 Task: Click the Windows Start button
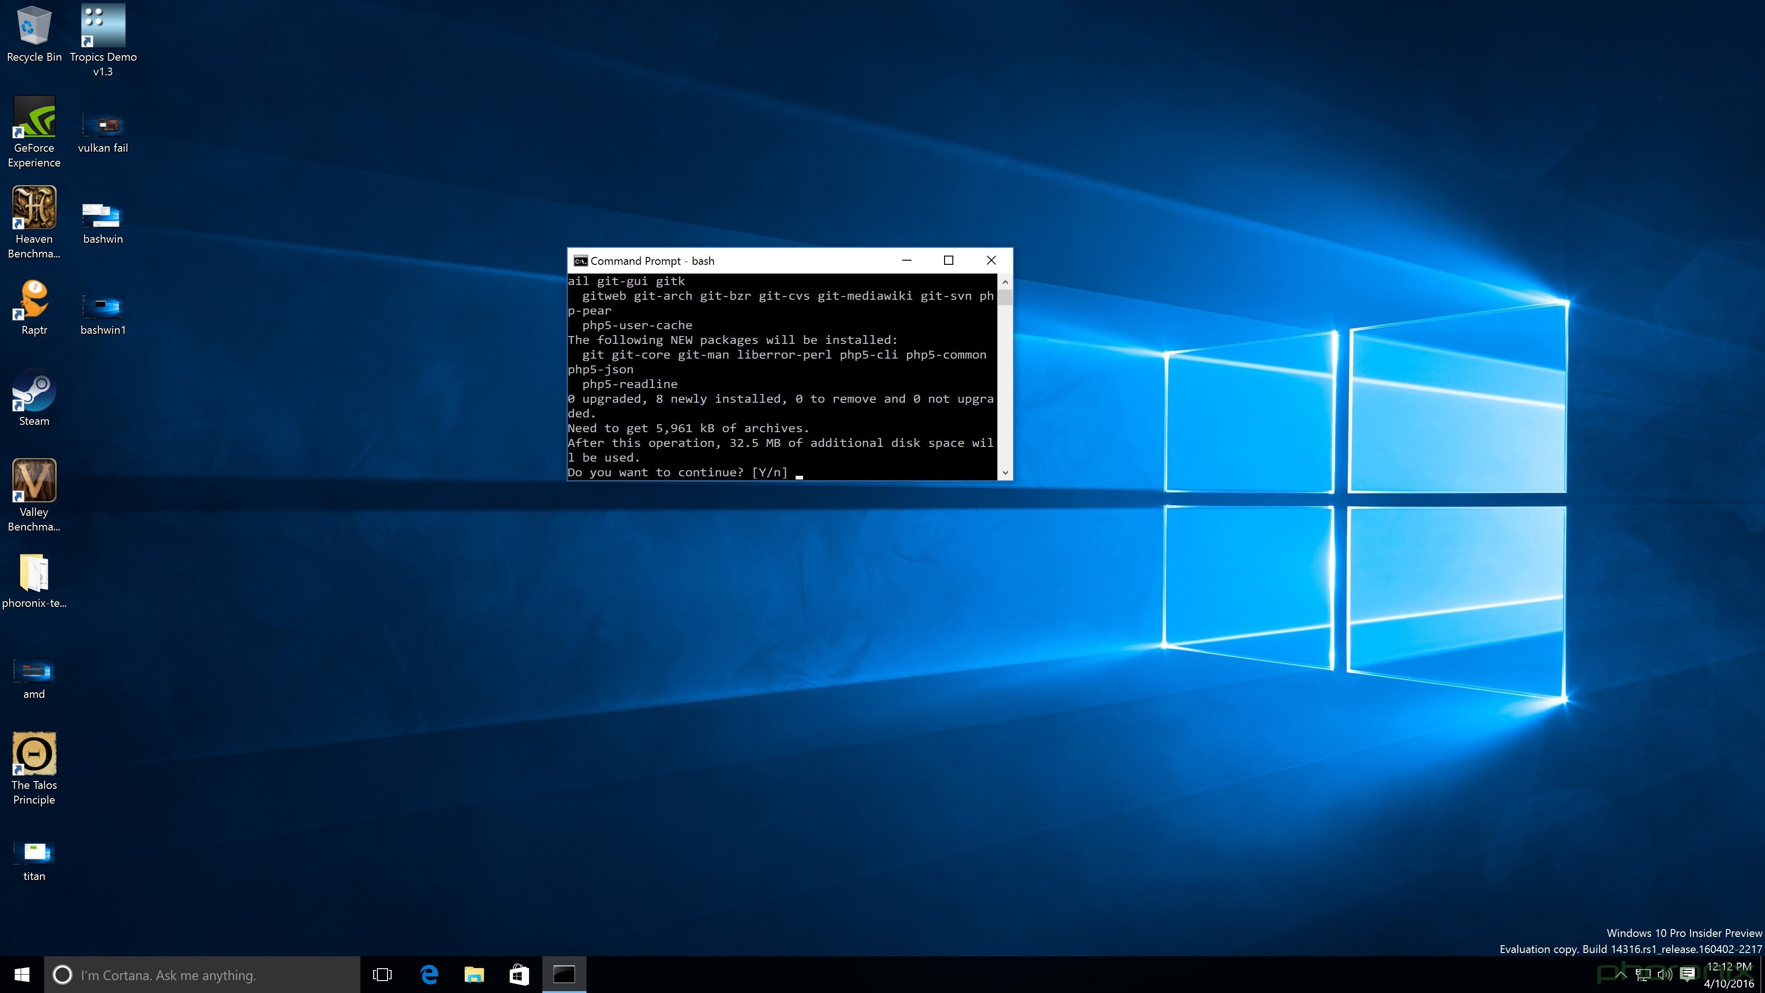pos(22,975)
